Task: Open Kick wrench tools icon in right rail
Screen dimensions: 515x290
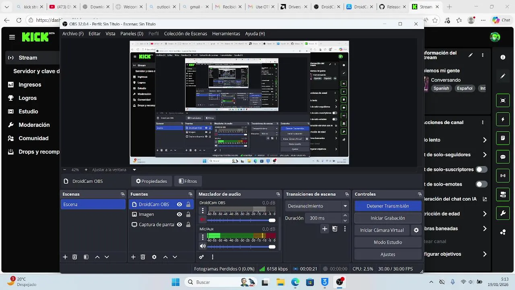Action: tap(503, 213)
